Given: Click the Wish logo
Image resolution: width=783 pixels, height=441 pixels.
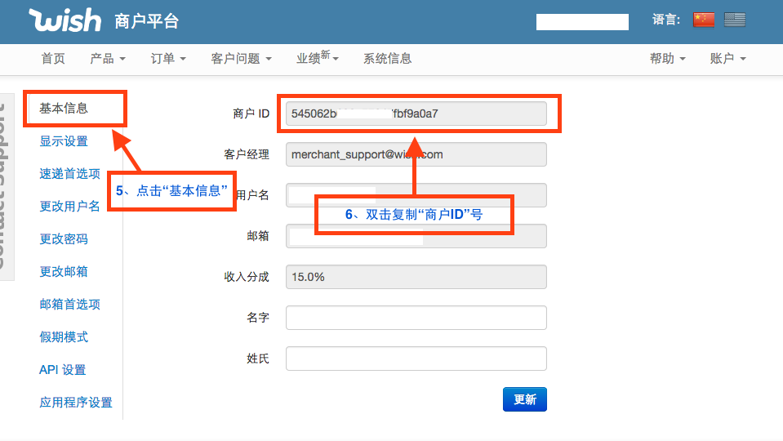Looking at the screenshot, I should click(65, 20).
